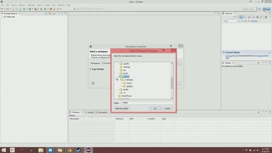Click the New toolbar icon

point(2,9)
